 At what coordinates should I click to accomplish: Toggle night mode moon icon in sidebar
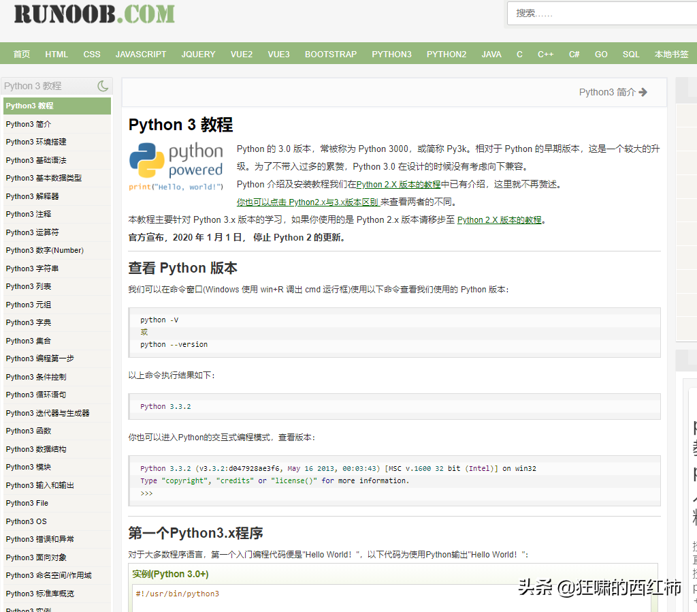(x=103, y=86)
